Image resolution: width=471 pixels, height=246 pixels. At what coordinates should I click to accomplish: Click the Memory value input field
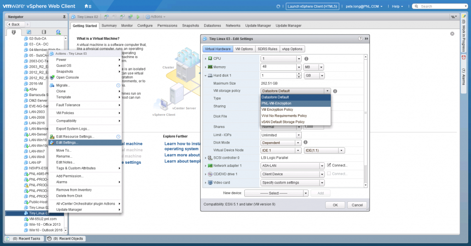click(x=279, y=67)
